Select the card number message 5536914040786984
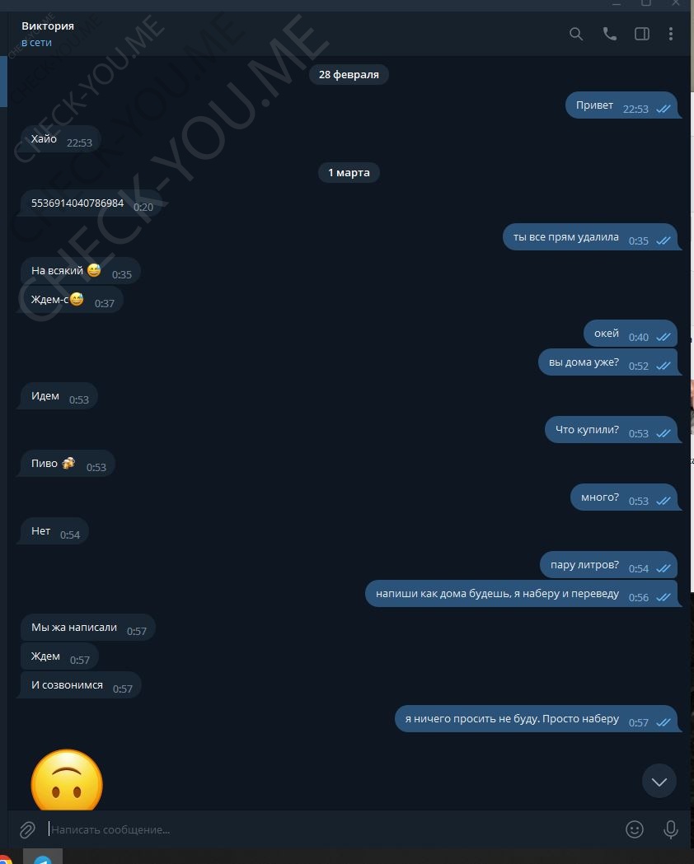This screenshot has height=864, width=694. pos(91,203)
